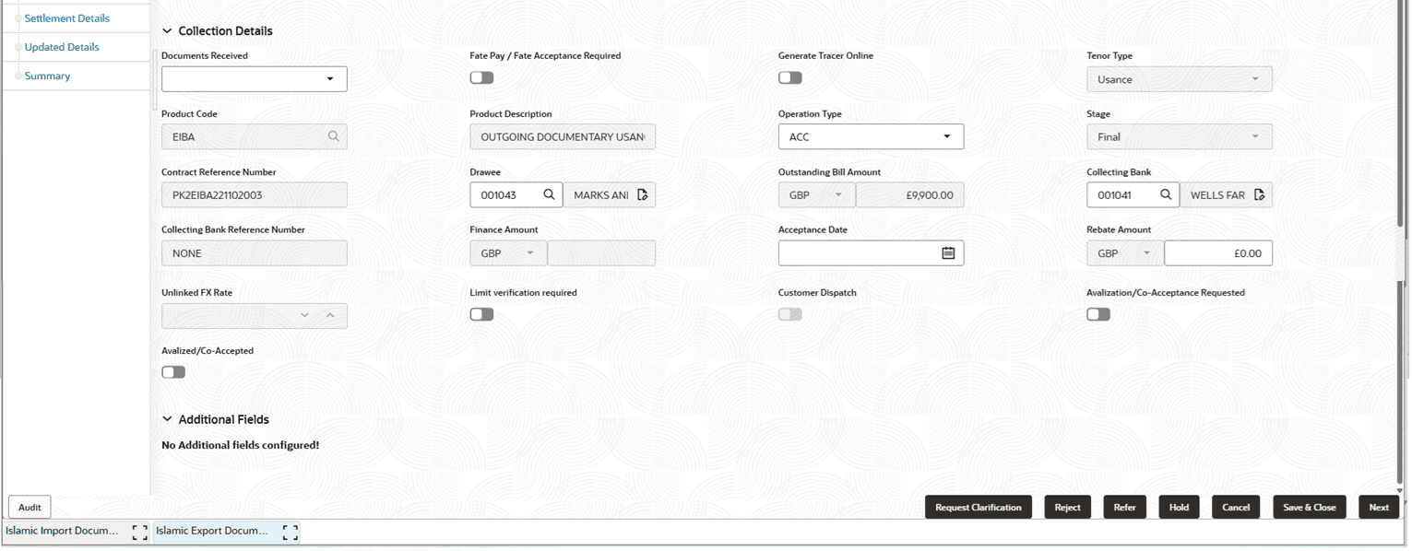Toggle the Avalized/Co-Accepted switch

coord(173,371)
